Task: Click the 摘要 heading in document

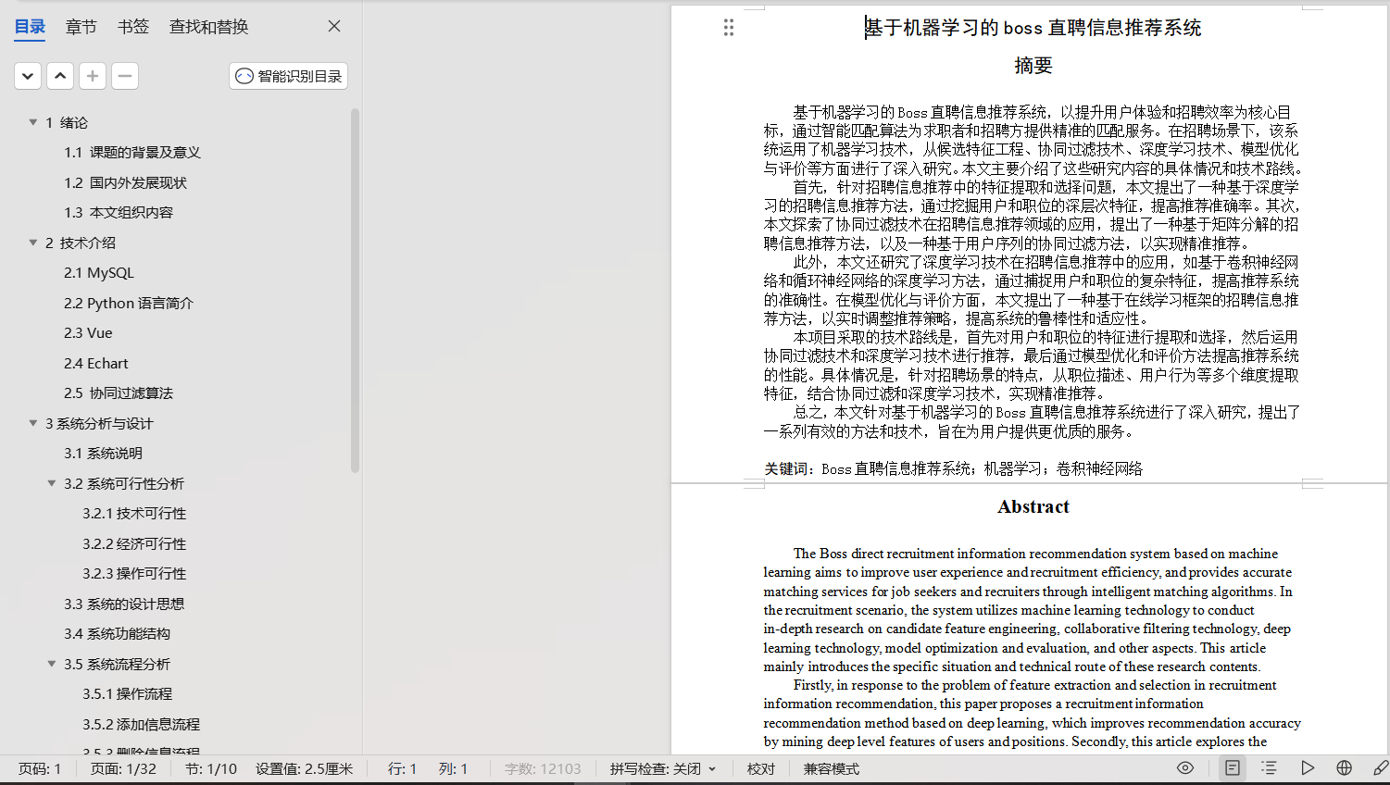Action: coord(1033,65)
